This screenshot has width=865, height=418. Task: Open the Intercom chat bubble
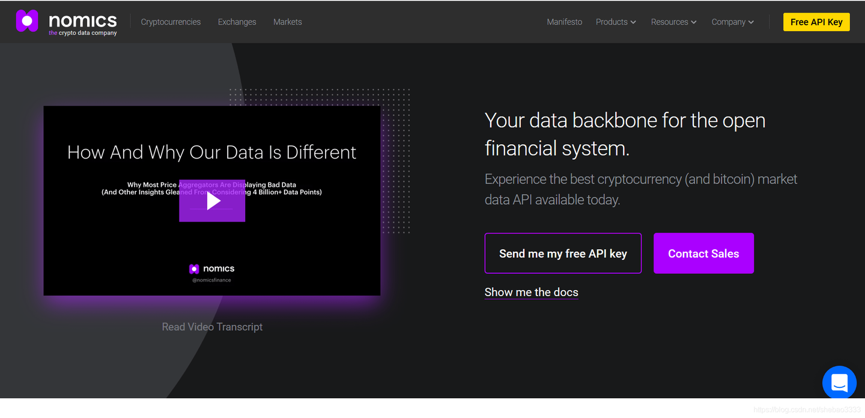point(839,382)
